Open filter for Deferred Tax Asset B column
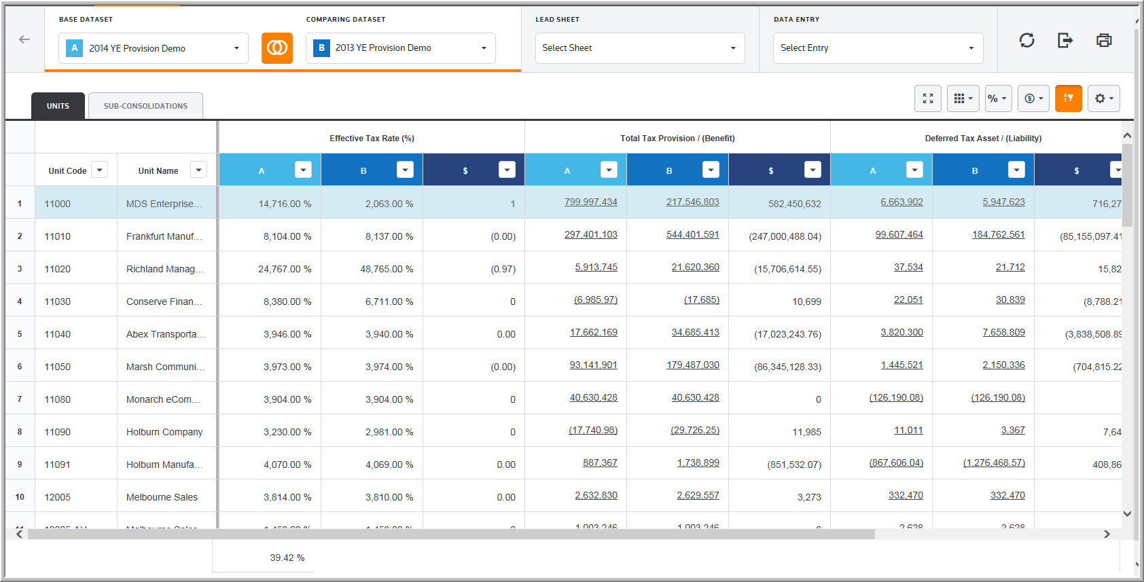Viewport: 1144px width, 582px height. click(1016, 170)
